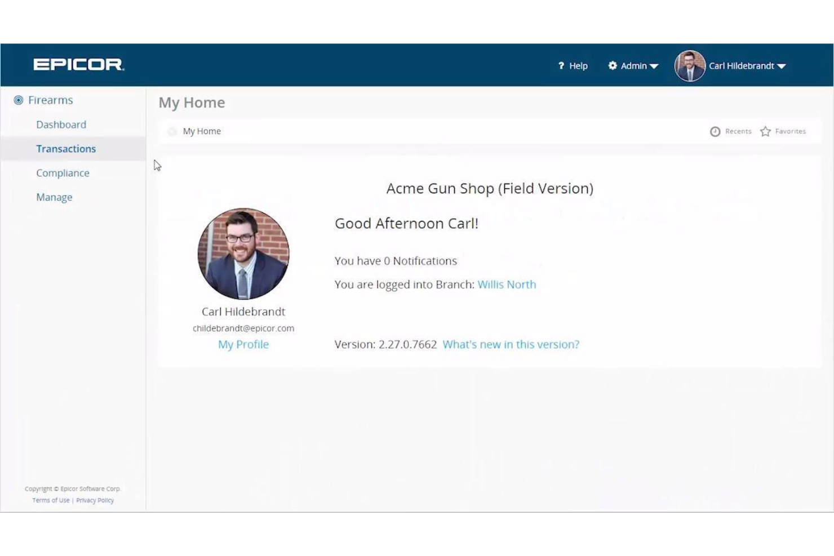This screenshot has height=556, width=834.
Task: Open the Help link in the header
Action: [x=578, y=66]
